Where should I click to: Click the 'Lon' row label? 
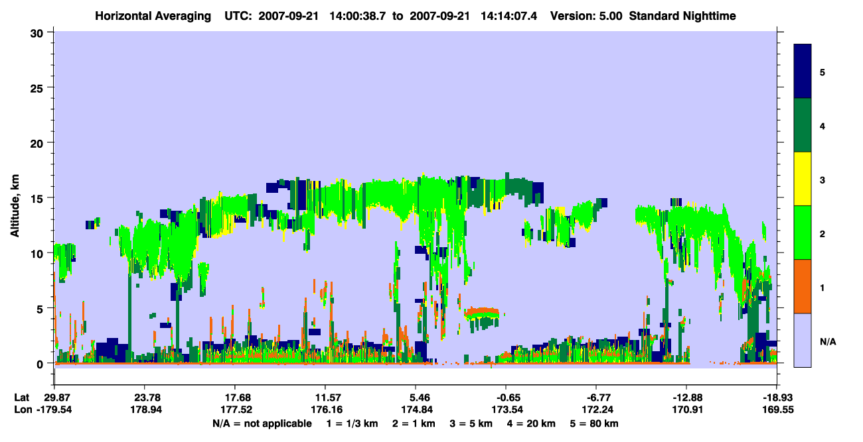(x=22, y=410)
